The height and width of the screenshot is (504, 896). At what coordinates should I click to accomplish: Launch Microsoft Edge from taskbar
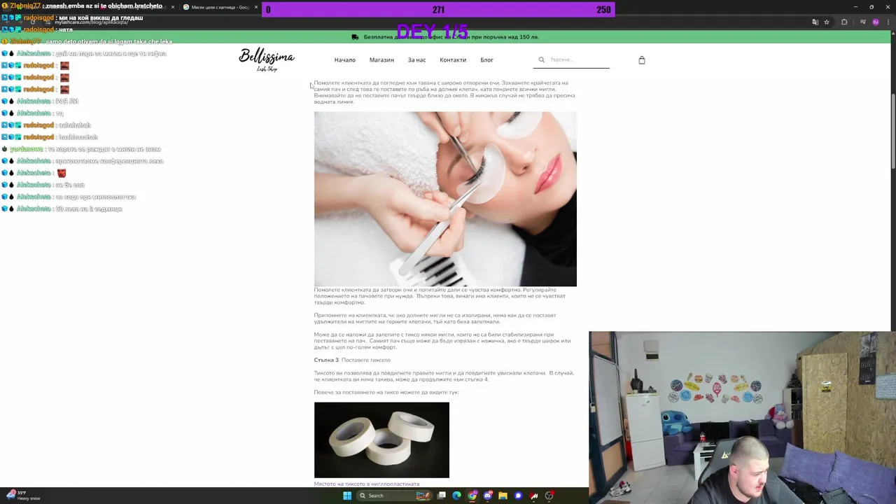coord(457,496)
